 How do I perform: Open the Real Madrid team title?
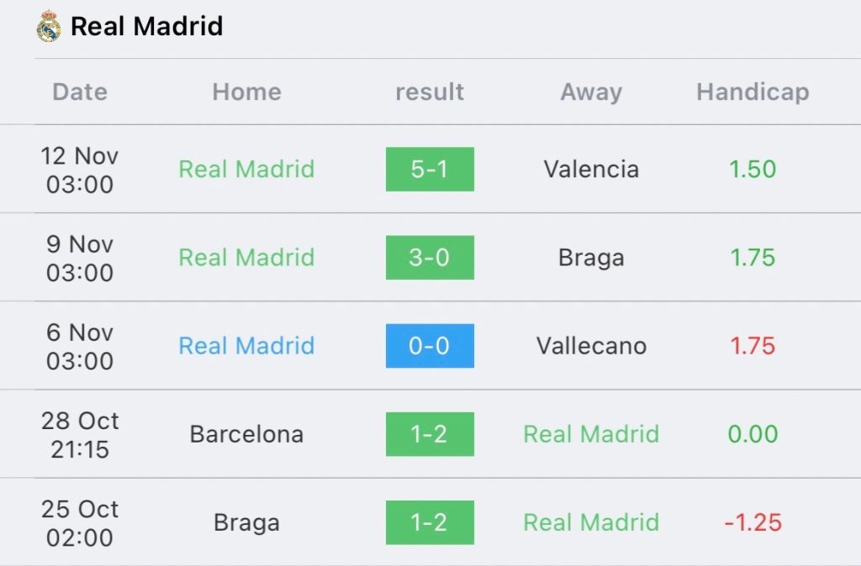[x=146, y=26]
